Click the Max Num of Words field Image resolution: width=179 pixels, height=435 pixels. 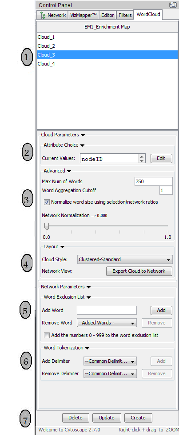[153, 181]
